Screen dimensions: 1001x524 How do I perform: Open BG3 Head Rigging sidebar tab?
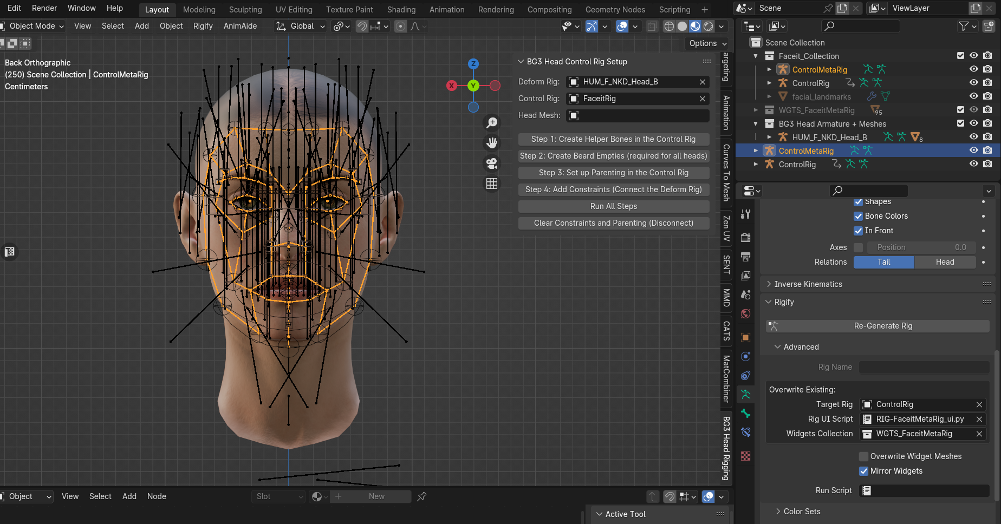[726, 449]
